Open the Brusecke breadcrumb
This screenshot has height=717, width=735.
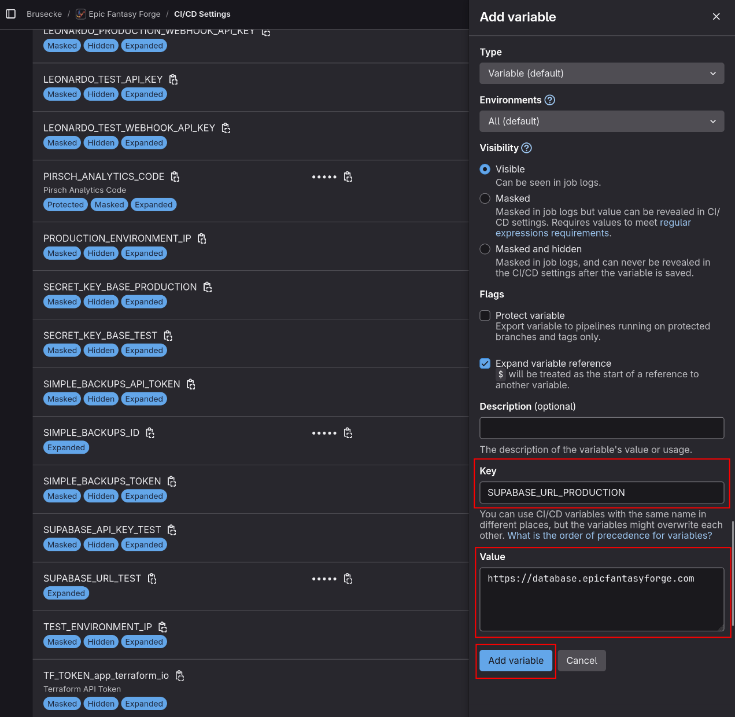pyautogui.click(x=45, y=13)
